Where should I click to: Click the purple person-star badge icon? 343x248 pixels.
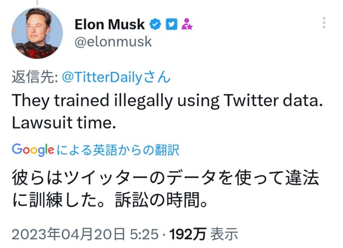pyautogui.click(x=187, y=25)
